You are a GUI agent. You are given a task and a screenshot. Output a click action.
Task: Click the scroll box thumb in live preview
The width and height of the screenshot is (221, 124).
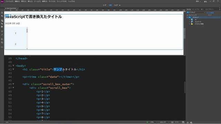click(27, 31)
